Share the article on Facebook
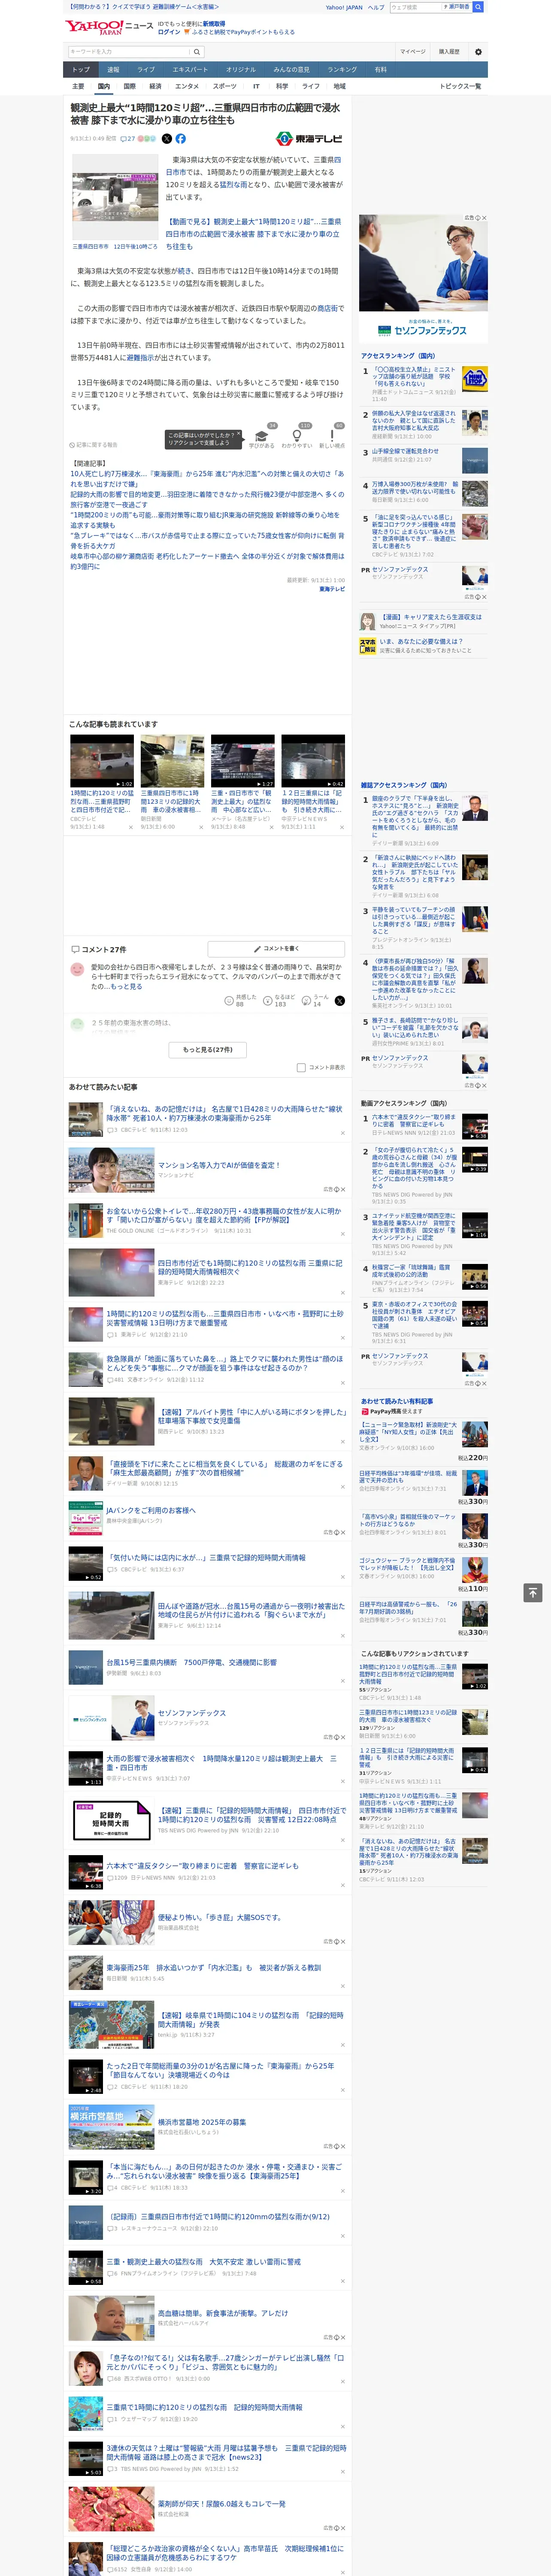 coord(181,139)
